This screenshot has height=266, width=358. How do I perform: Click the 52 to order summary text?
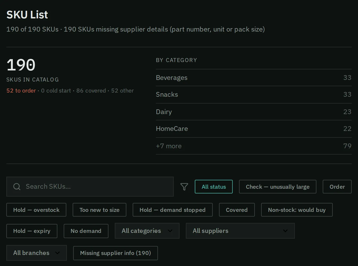21,91
